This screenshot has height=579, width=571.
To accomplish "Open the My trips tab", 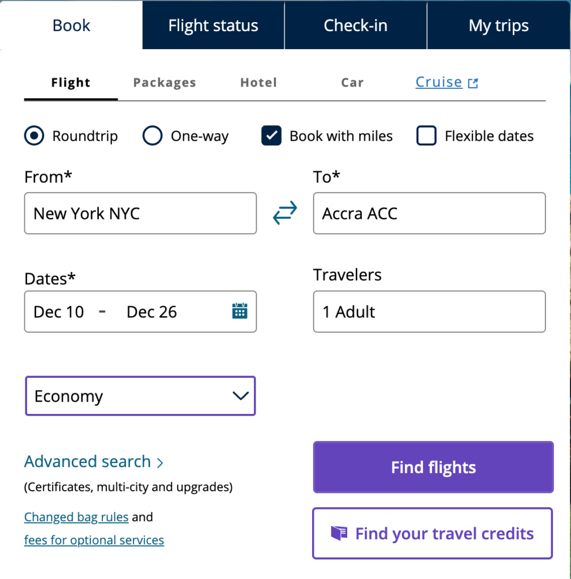I will point(499,25).
